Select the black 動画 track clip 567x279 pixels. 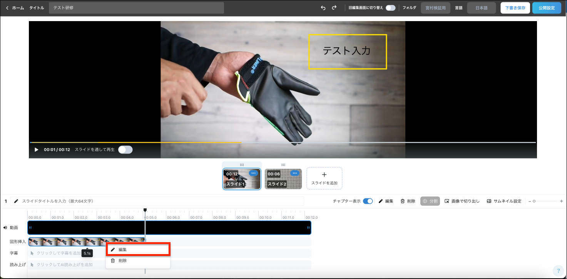tap(169, 228)
